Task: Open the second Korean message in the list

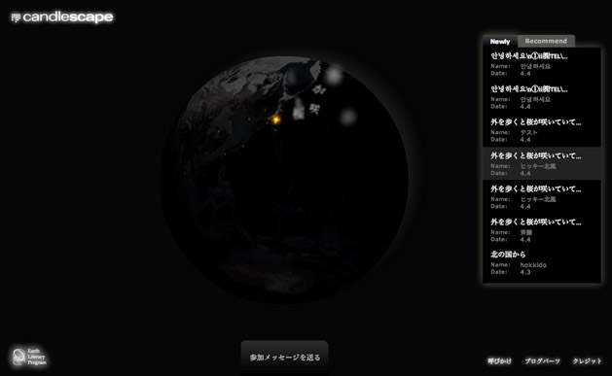Action: pyautogui.click(x=542, y=97)
